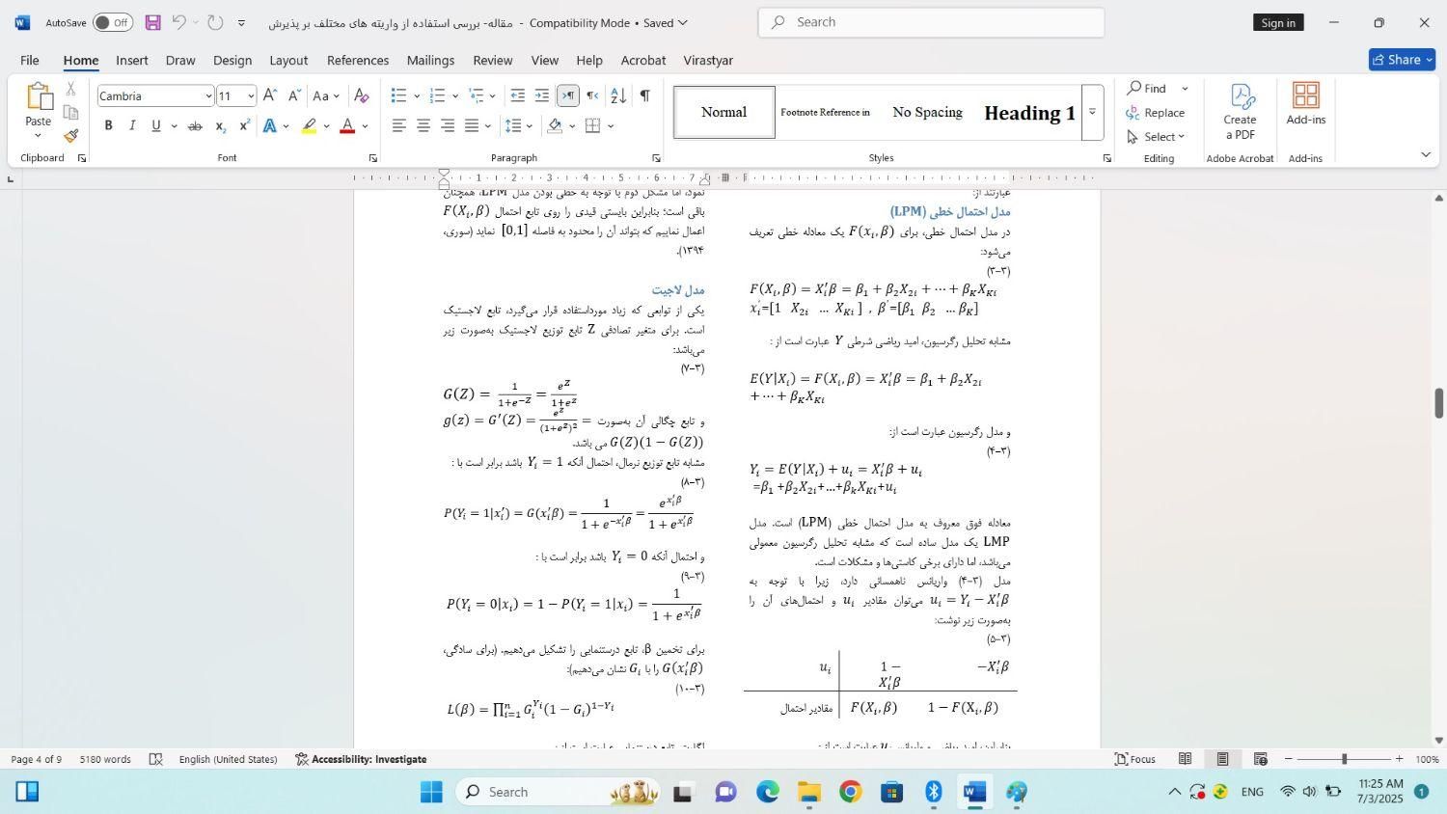Toggle show paragraph marks
1447x814 pixels.
[x=644, y=95]
